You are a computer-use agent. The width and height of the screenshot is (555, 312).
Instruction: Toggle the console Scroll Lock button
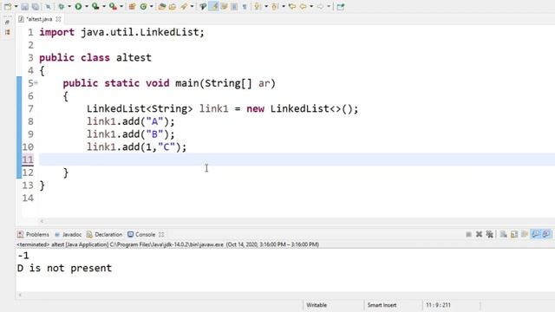point(514,234)
